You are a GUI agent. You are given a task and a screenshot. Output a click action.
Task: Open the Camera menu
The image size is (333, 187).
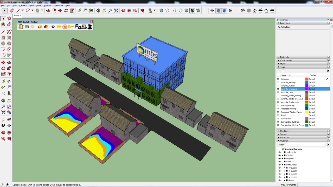pos(23,5)
